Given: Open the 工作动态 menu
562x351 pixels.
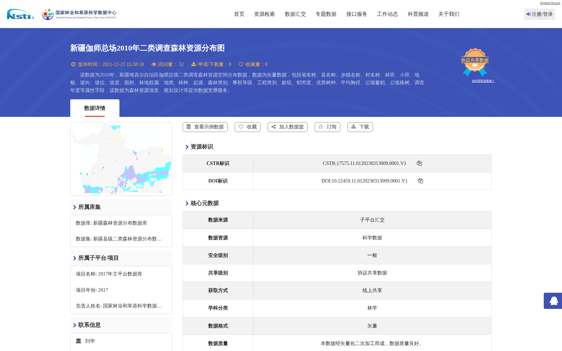Looking at the screenshot, I should coord(387,14).
